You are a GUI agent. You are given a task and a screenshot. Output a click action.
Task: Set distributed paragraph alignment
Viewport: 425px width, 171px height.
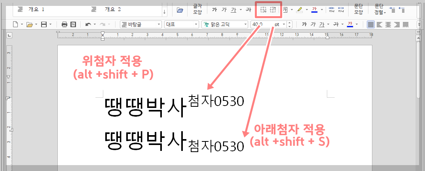click(406, 24)
